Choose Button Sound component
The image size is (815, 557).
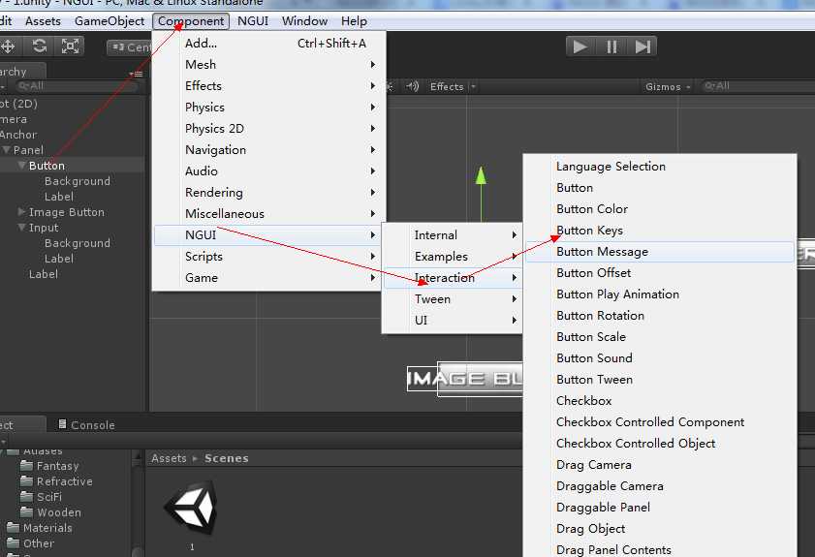coord(660,358)
